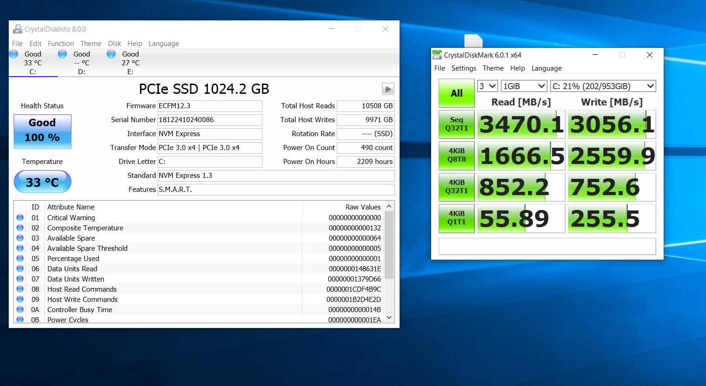Screen dimensions: 706x386
Task: Start the Seq Q32T1 benchmark test
Action: (x=456, y=124)
